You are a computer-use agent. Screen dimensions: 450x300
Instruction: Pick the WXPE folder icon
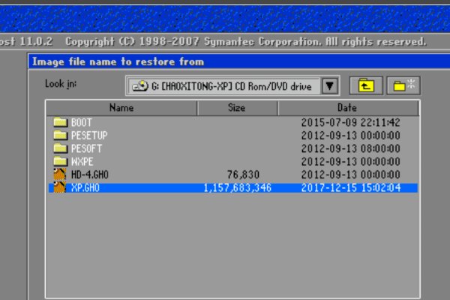coord(61,161)
